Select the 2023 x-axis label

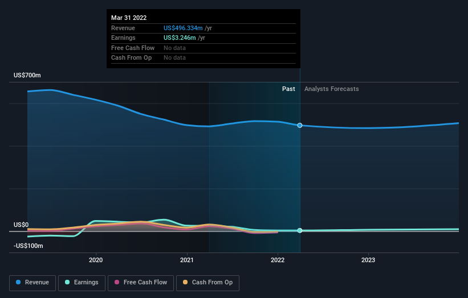pyautogui.click(x=368, y=260)
